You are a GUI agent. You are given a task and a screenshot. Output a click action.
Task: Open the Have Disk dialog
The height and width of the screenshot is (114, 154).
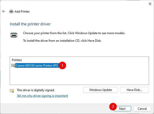pyautogui.click(x=134, y=90)
